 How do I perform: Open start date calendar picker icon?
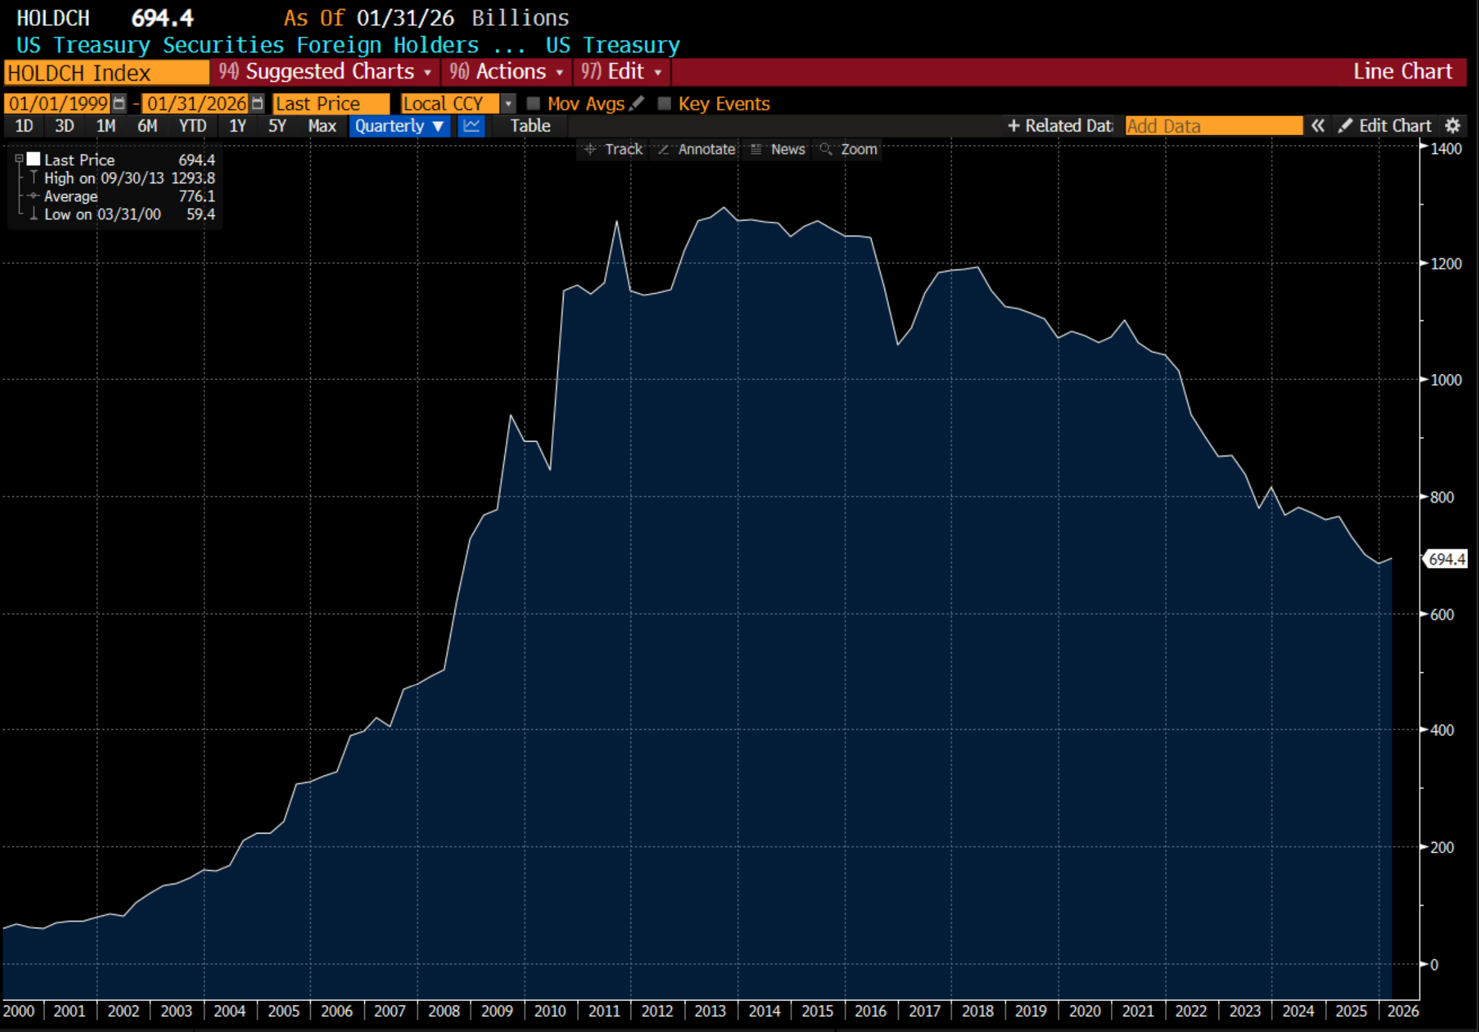119,103
